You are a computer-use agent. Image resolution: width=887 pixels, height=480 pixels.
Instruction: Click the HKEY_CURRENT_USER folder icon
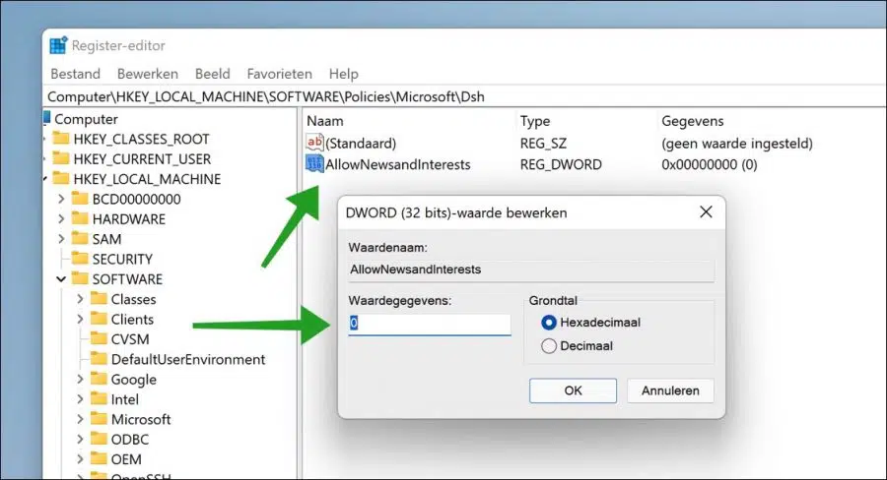coord(60,158)
